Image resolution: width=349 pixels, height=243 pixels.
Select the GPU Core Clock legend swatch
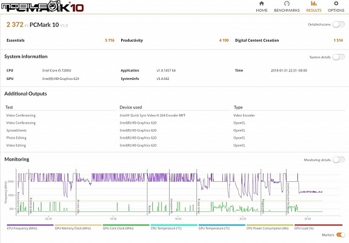(x=126, y=225)
